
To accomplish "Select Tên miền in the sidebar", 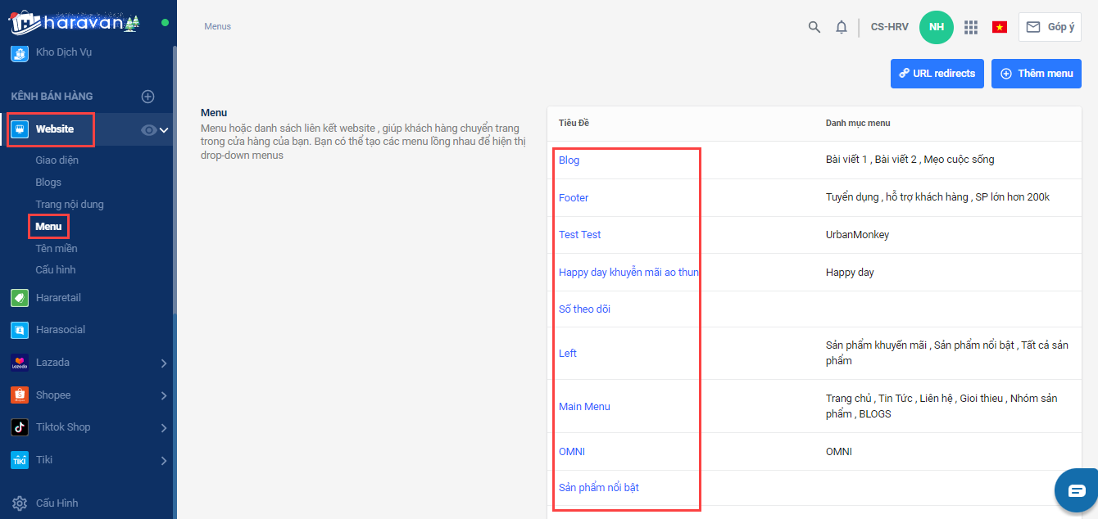I will click(x=57, y=248).
